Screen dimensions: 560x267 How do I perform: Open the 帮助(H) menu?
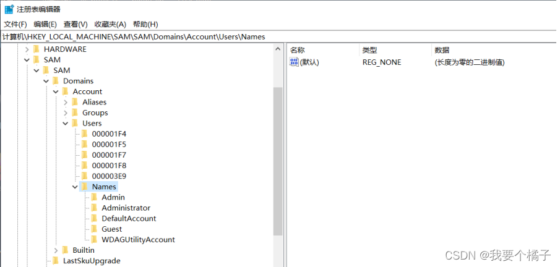click(145, 24)
